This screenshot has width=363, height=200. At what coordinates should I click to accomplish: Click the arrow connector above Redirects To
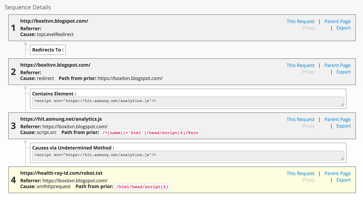click(x=25, y=44)
